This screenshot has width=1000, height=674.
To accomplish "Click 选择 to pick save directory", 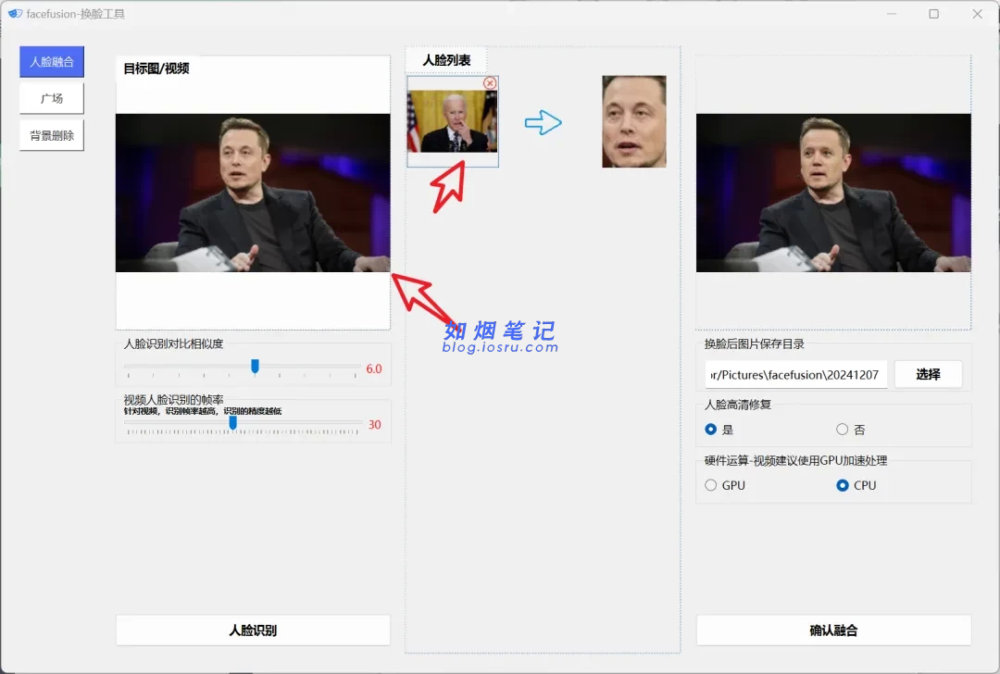I will click(928, 374).
